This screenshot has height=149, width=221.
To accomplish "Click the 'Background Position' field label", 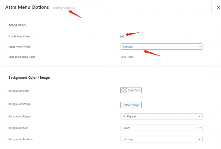I will [20, 139].
